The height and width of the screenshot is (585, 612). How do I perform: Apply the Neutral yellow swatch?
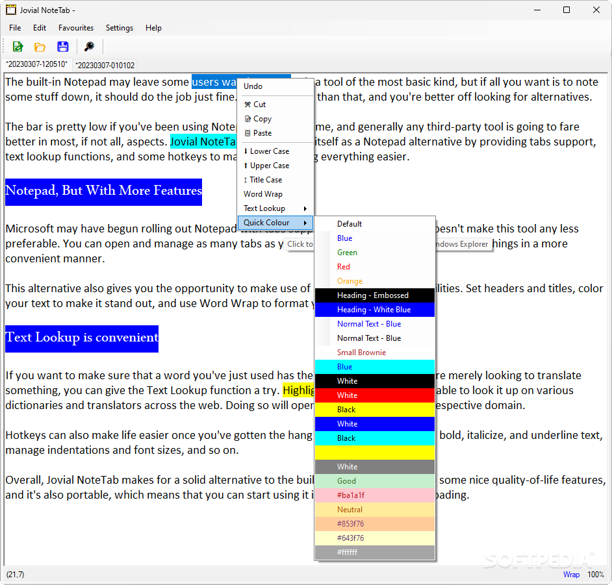375,510
